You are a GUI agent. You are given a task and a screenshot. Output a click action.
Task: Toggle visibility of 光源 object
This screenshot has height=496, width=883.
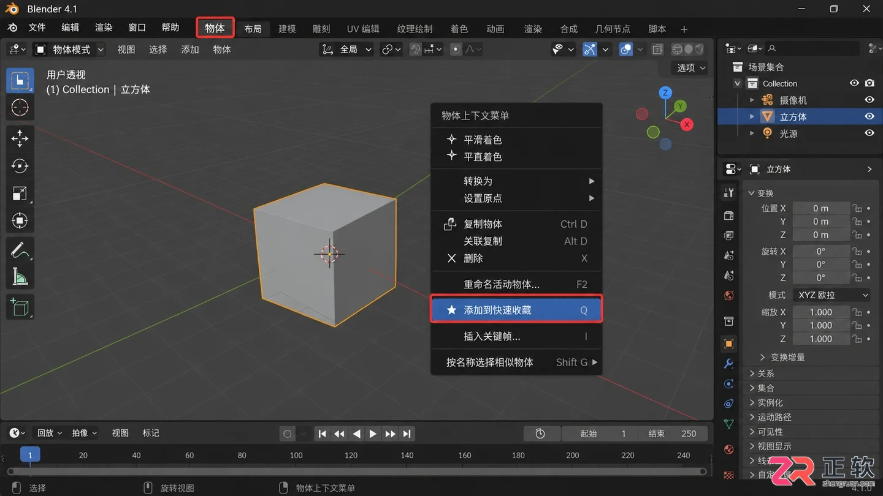(869, 133)
